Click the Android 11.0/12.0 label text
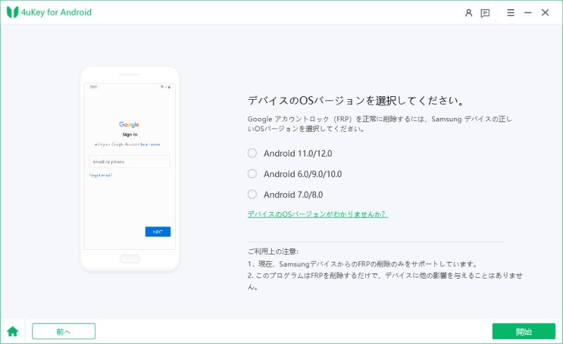 pos(298,153)
